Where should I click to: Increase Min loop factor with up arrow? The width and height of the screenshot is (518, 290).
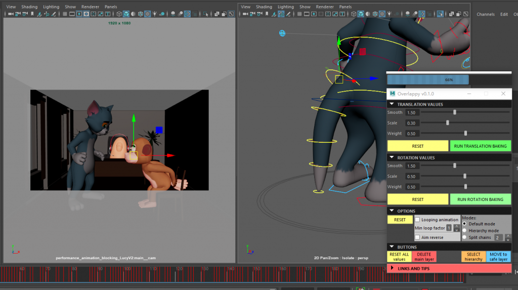tap(457, 226)
